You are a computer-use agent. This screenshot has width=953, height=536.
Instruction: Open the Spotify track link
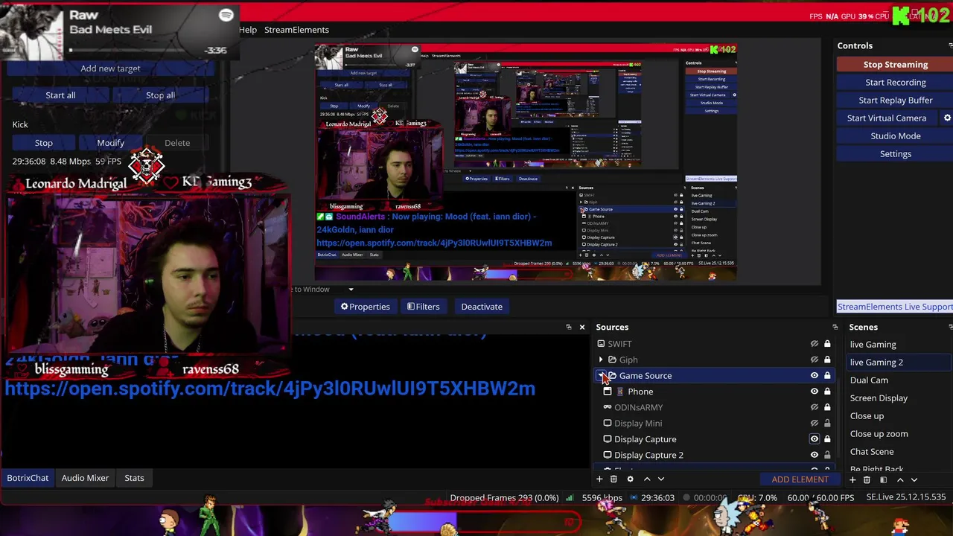270,389
